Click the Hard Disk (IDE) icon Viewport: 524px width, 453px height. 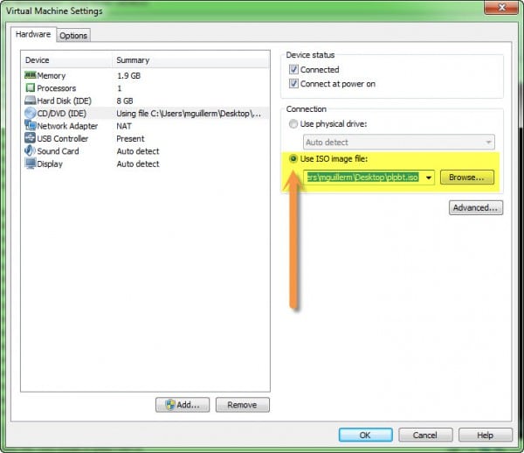click(x=30, y=101)
